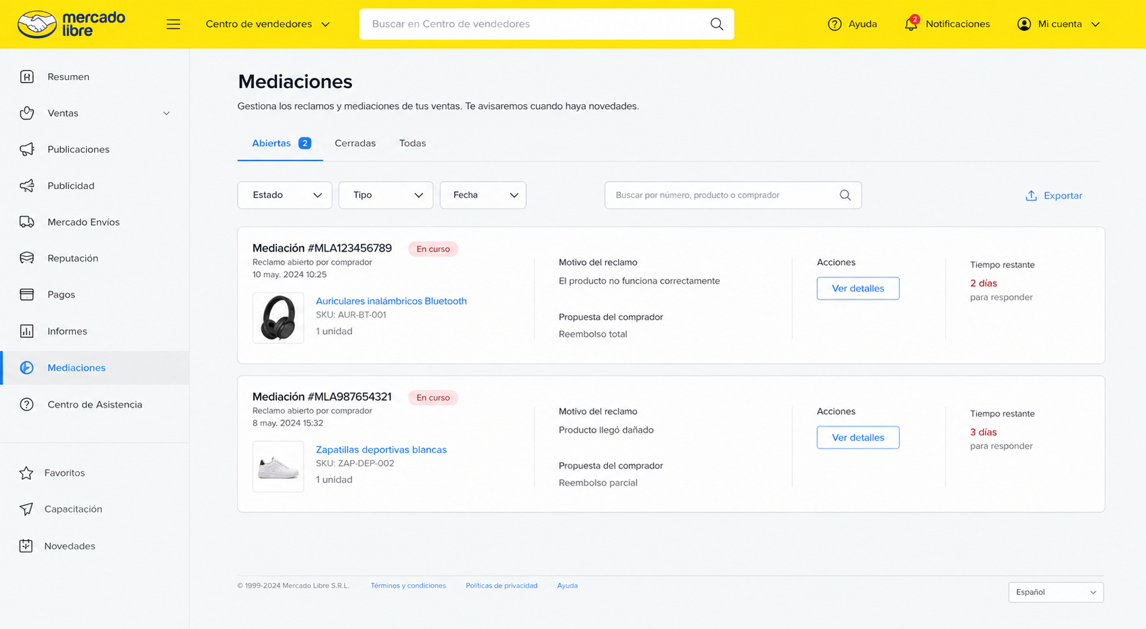This screenshot has height=629, width=1146.
Task: Click the Publicaciones megaphone icon
Action: click(26, 150)
